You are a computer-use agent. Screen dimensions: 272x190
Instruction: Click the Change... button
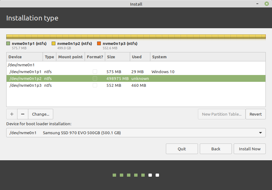tap(40, 114)
